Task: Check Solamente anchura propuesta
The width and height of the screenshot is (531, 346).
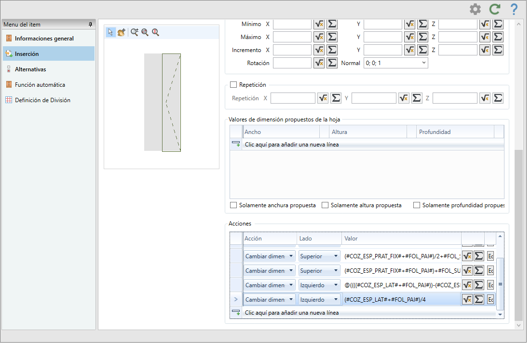Action: click(234, 205)
